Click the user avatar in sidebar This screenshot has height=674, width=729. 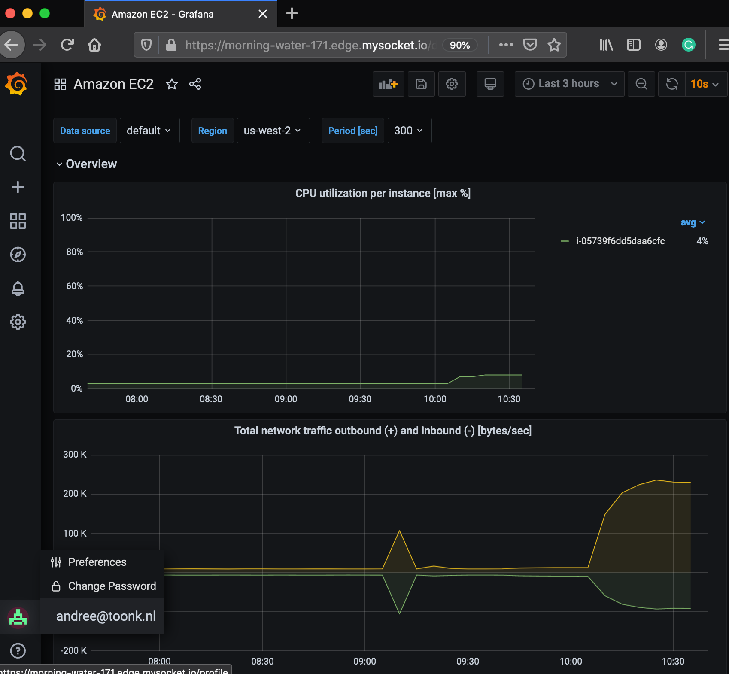pos(18,618)
